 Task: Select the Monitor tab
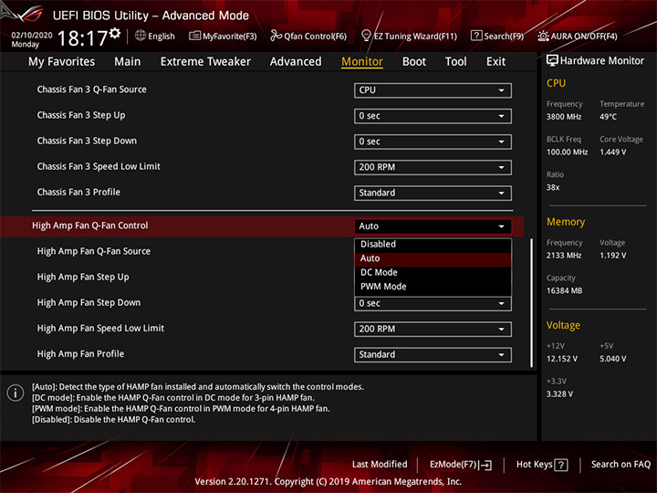[x=362, y=62]
